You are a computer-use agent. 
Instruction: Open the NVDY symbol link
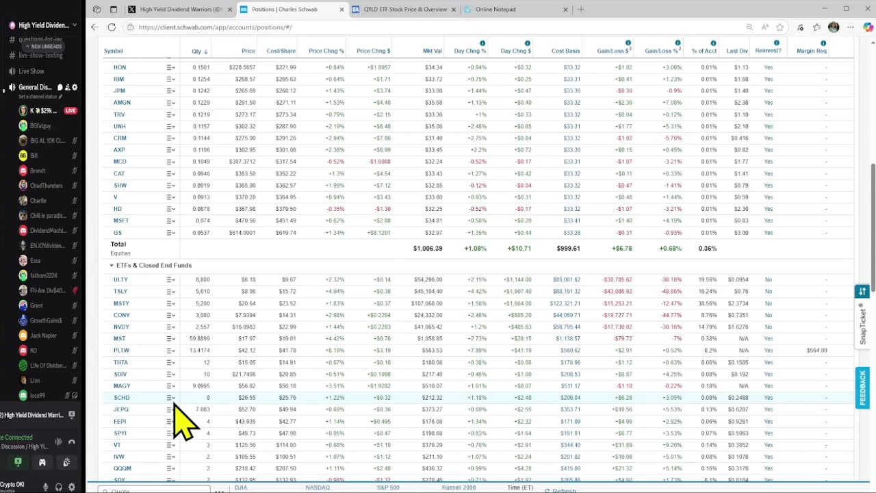pyautogui.click(x=121, y=327)
